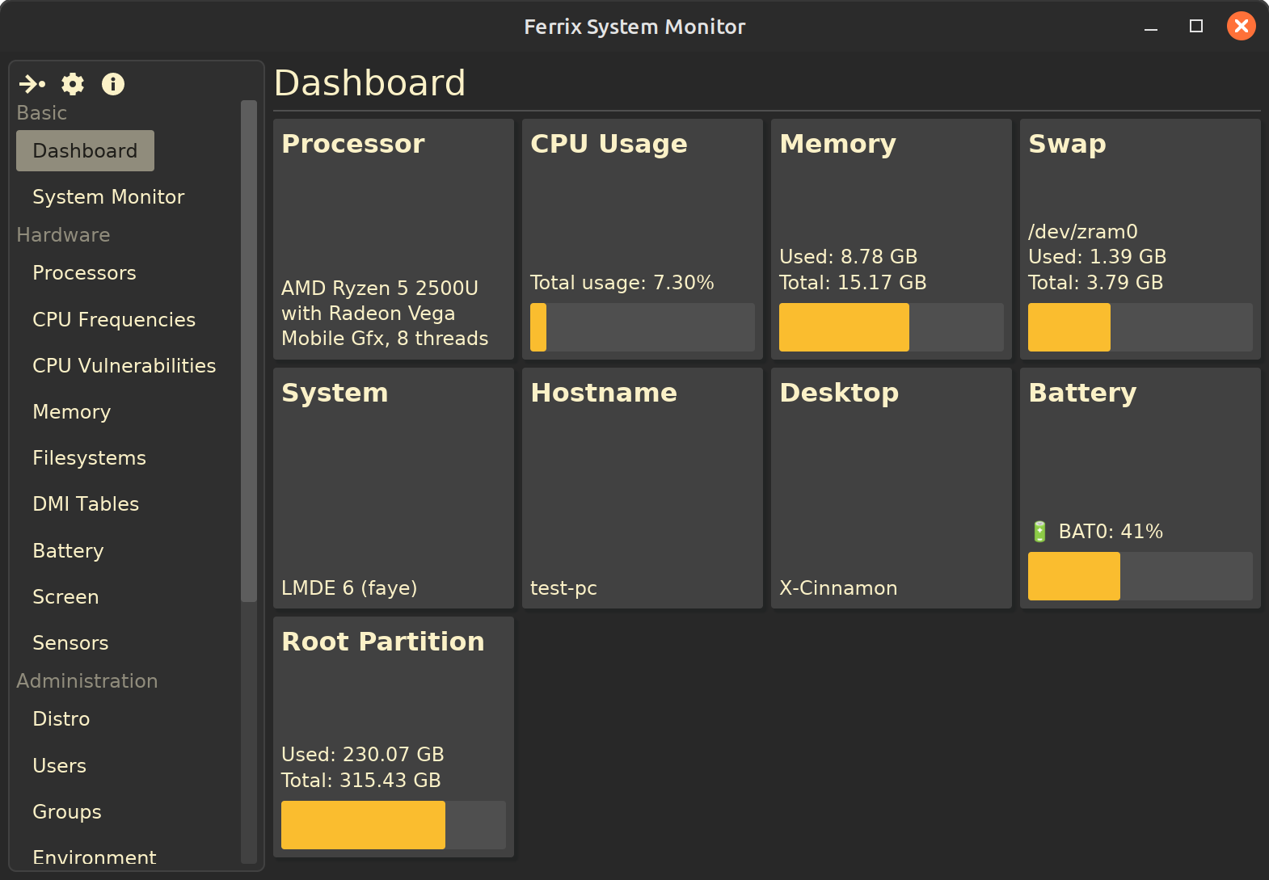This screenshot has width=1269, height=880.
Task: Show the CPU Vulnerabilities page
Action: tap(124, 366)
